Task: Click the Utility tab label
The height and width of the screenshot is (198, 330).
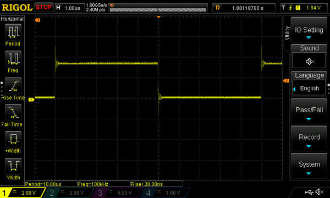Action: 287,33
